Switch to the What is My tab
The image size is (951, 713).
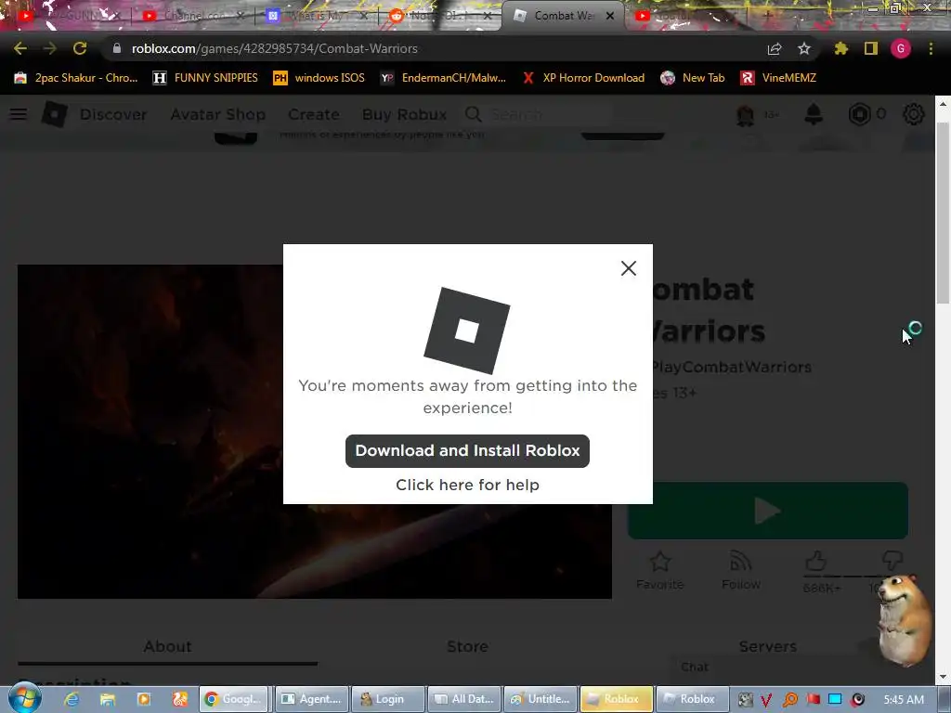click(x=317, y=16)
